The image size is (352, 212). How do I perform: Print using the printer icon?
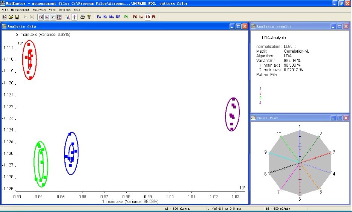pos(83,17)
